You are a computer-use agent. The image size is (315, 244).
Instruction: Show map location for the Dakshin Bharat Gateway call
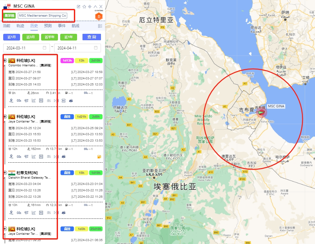(11, 213)
